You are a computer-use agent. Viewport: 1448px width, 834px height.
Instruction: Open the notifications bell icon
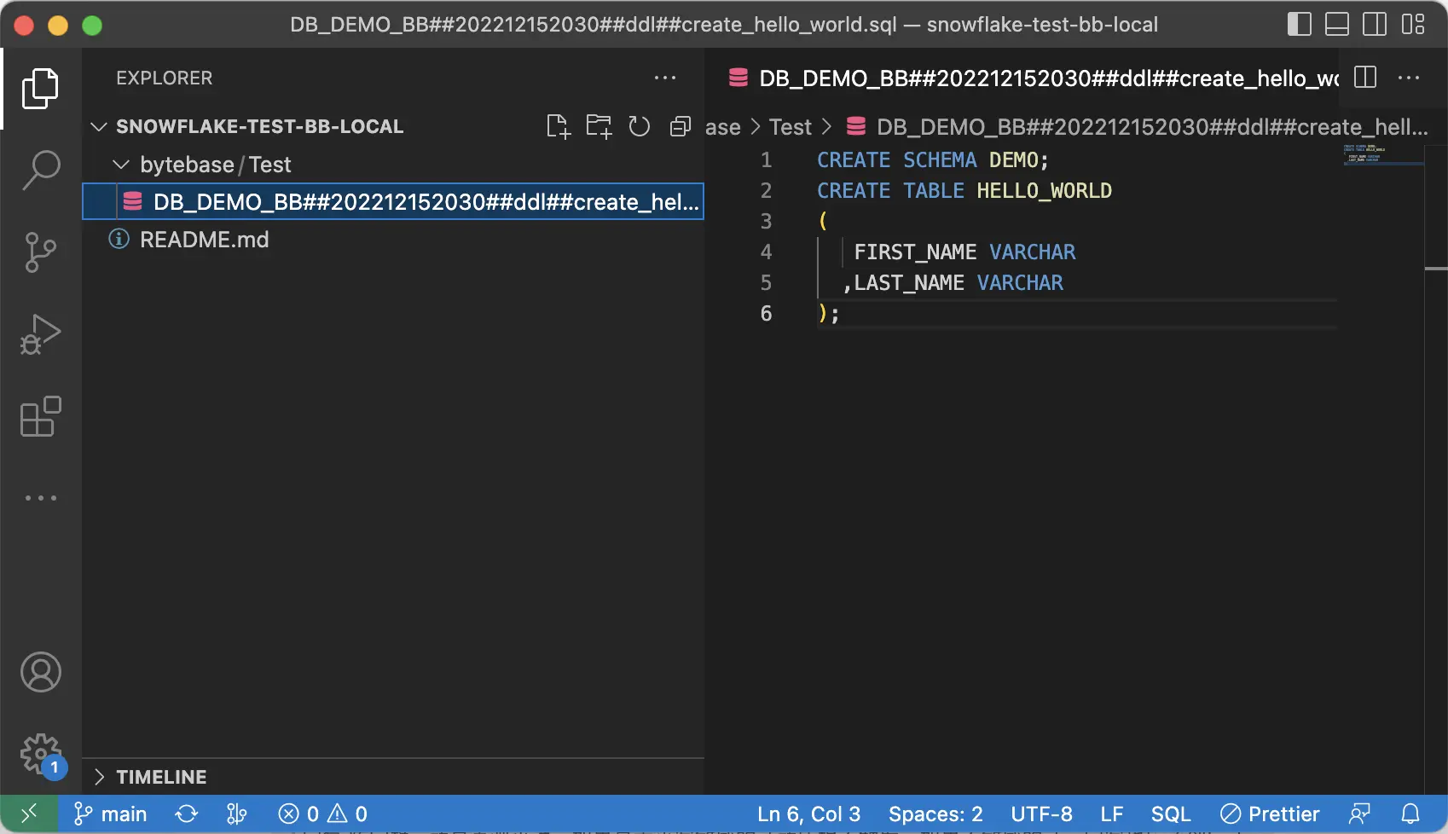[x=1415, y=813]
